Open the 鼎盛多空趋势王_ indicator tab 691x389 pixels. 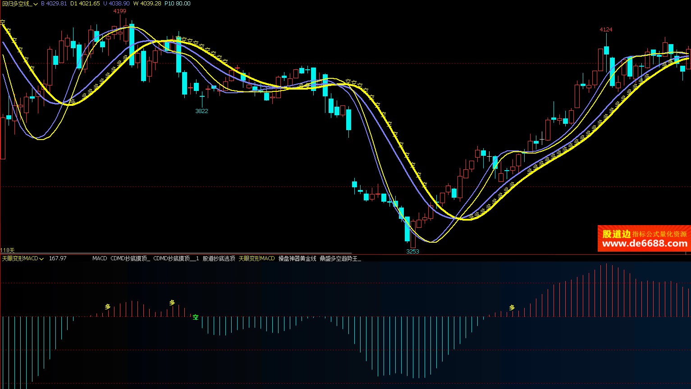(x=340, y=258)
